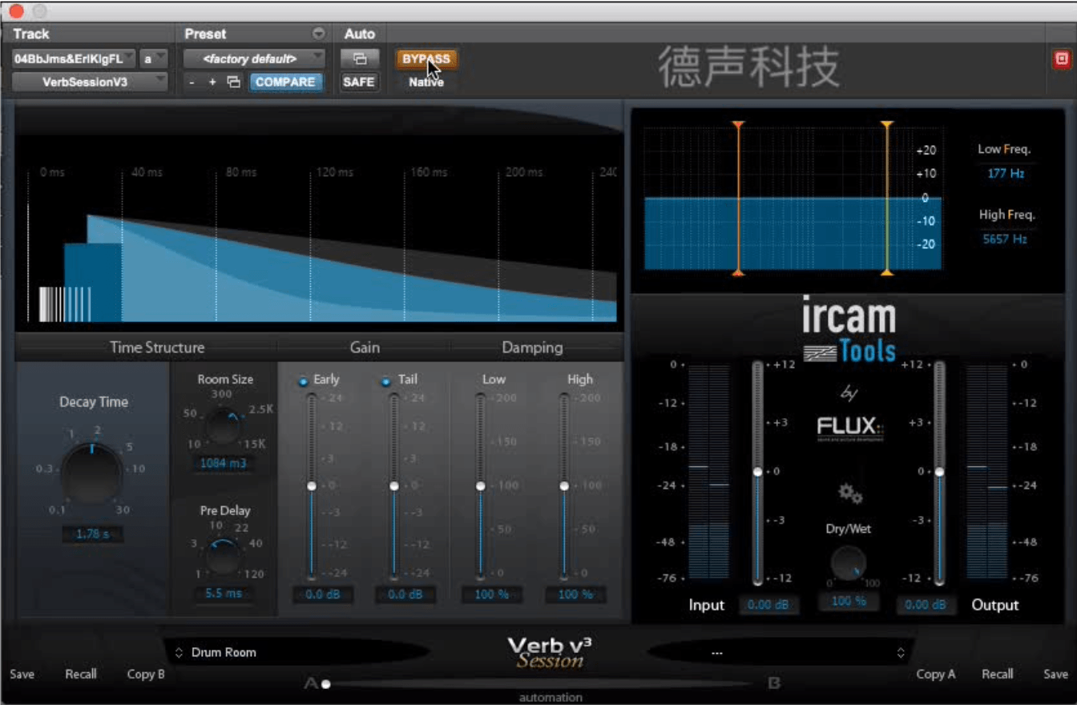This screenshot has height=705, width=1077.
Task: Click the Low Freq. 177 Hz value
Action: [1006, 172]
